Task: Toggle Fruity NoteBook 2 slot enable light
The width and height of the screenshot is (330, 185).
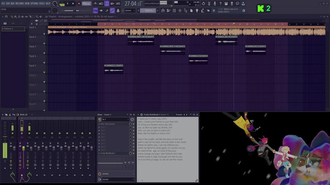Action: (133, 153)
